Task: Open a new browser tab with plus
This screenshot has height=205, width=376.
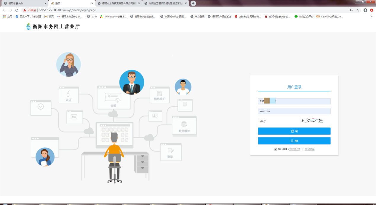Action: click(193, 3)
